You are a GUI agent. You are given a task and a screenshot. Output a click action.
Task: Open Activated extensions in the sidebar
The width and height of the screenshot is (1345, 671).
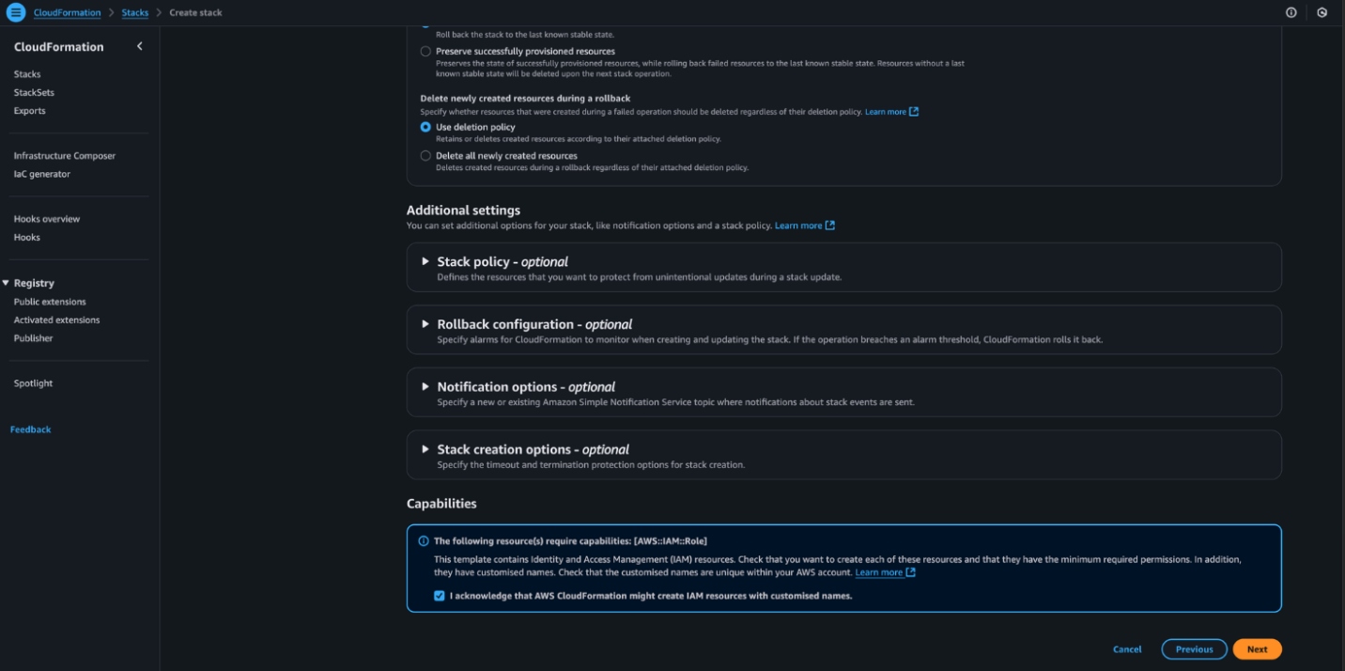coord(56,320)
